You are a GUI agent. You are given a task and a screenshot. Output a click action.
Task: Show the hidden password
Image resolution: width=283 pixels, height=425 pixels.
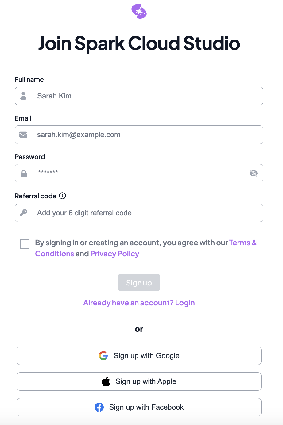[254, 173]
